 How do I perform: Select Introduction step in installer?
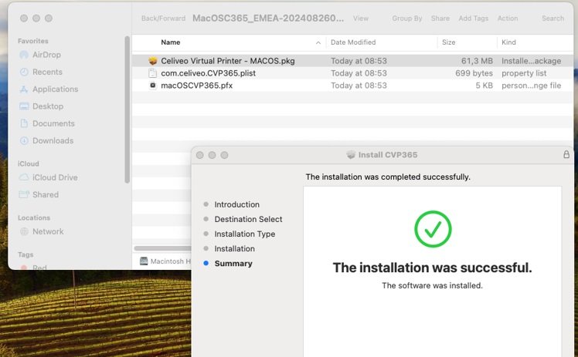[x=236, y=204]
